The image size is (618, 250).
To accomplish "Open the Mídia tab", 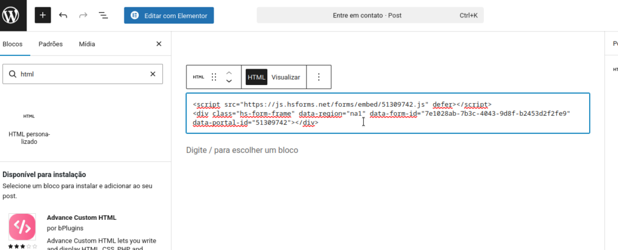I will coord(87,44).
